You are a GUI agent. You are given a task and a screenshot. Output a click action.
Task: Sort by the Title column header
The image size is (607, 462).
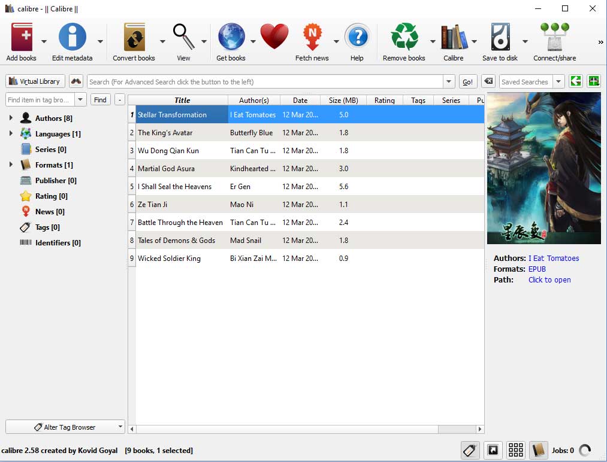(182, 100)
